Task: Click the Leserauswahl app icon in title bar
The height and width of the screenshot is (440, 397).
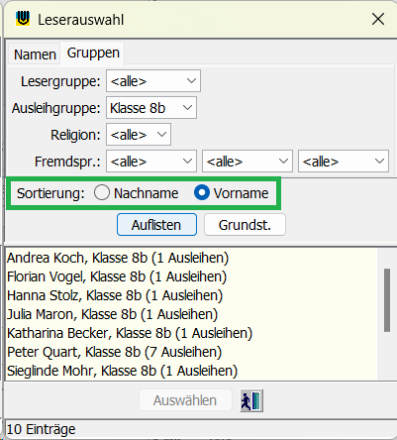Action: click(x=23, y=19)
